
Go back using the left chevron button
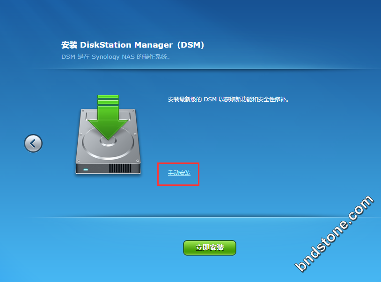click(x=33, y=143)
